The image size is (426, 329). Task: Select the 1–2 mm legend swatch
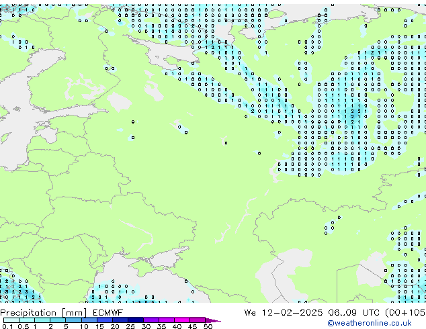(x=42, y=320)
